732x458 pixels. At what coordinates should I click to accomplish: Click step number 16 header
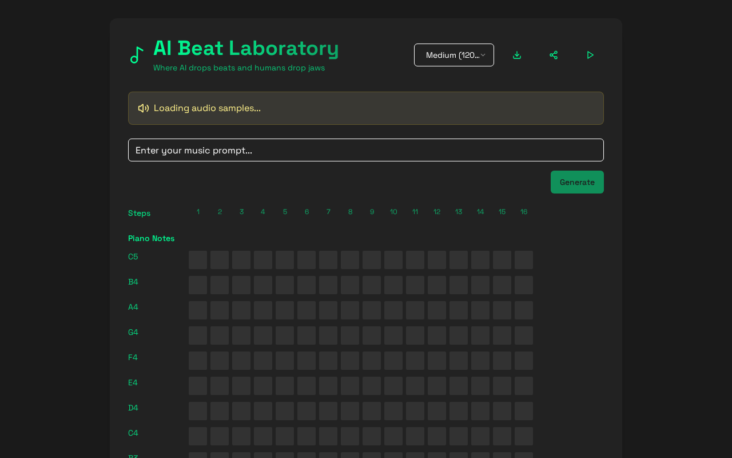[524, 212]
